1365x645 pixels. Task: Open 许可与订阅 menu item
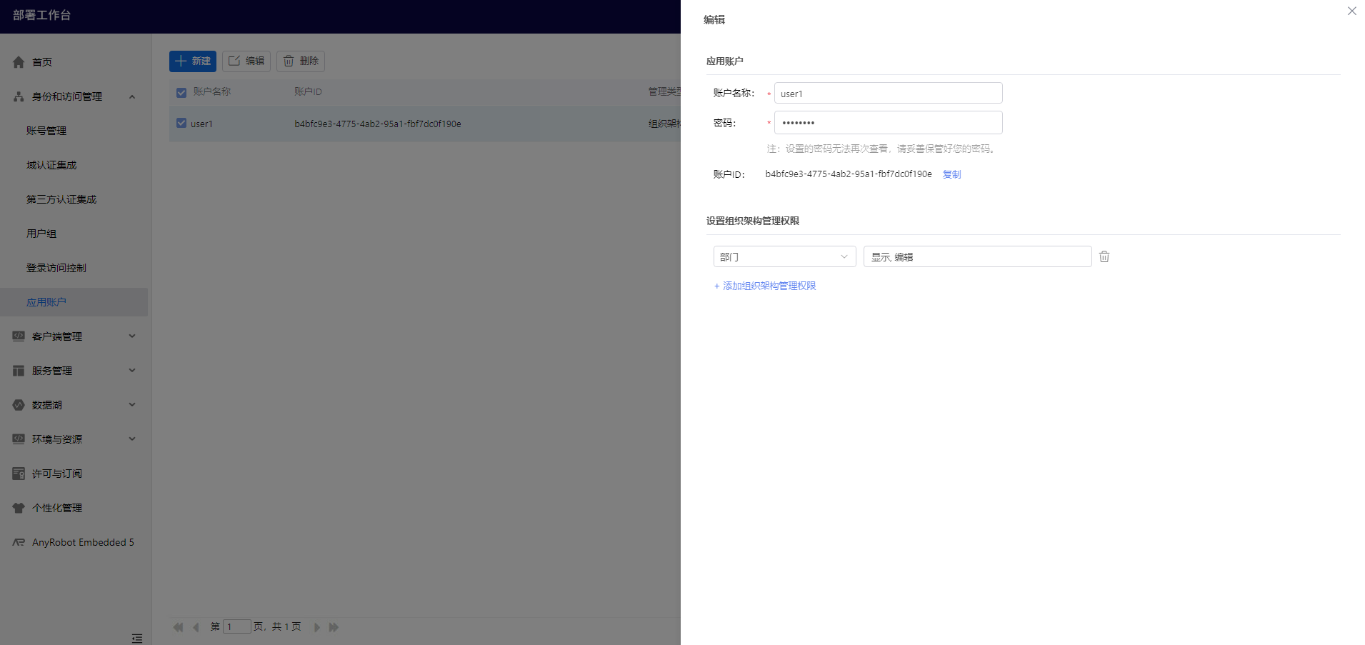point(57,474)
